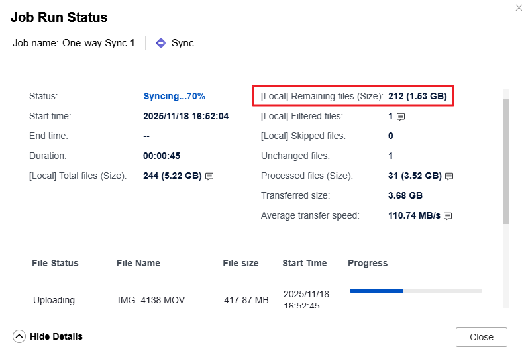
Task: Click the Start Time column header
Action: click(x=304, y=263)
